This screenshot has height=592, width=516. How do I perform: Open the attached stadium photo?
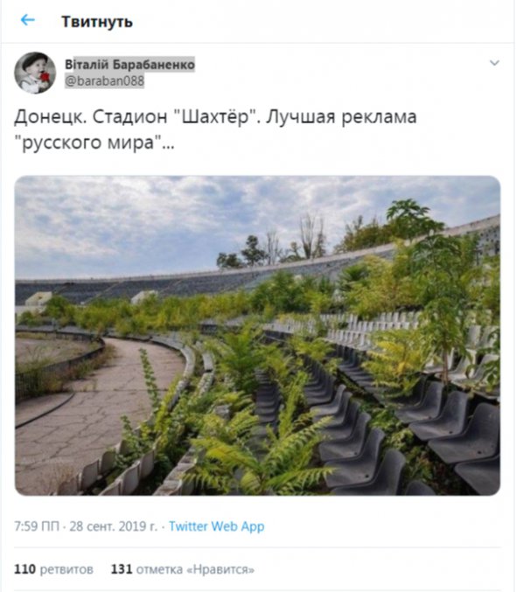[258, 335]
